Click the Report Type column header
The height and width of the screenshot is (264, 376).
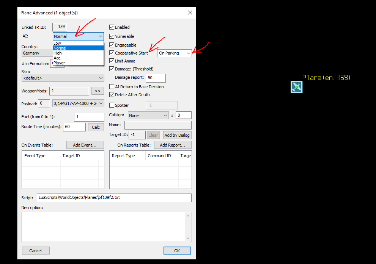point(127,156)
